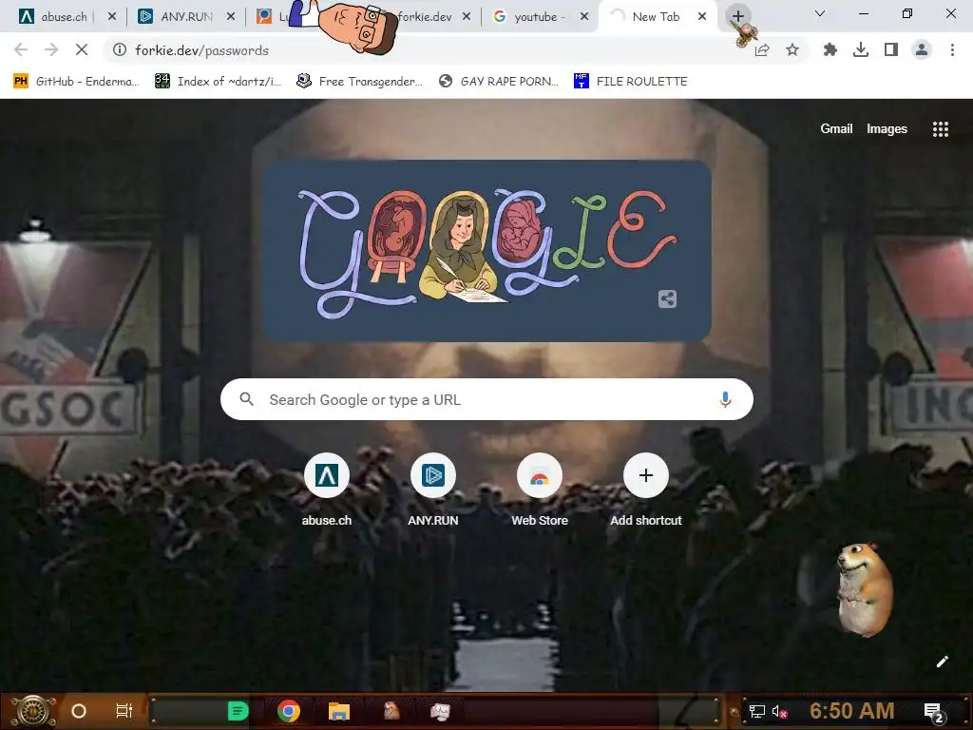Open Google apps grid
Image resolution: width=973 pixels, height=730 pixels.
point(940,128)
